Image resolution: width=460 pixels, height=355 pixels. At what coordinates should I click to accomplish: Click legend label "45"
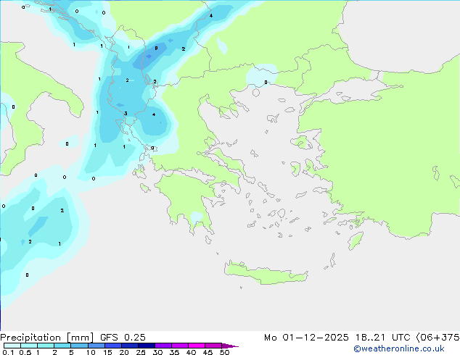tap(208, 352)
